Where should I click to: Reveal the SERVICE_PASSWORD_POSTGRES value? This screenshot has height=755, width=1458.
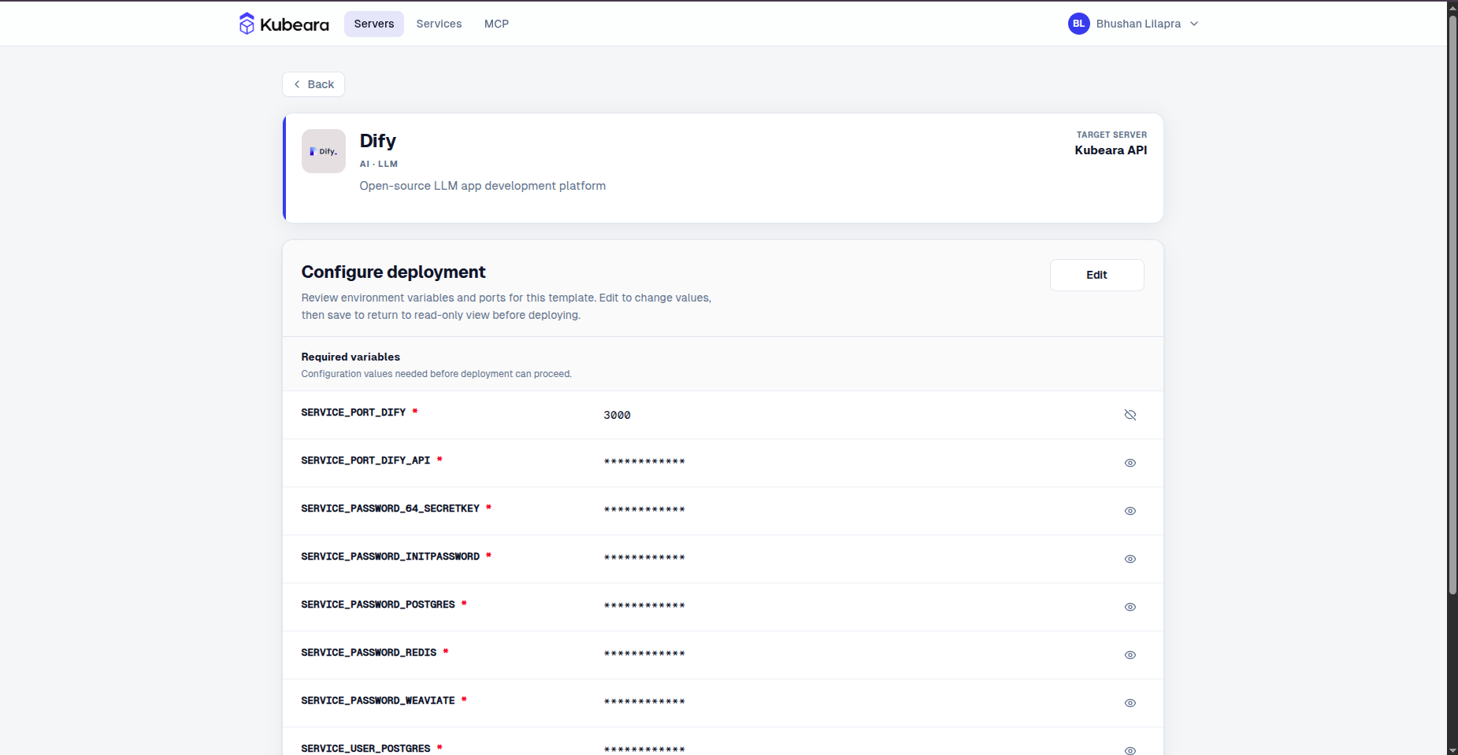tap(1130, 607)
